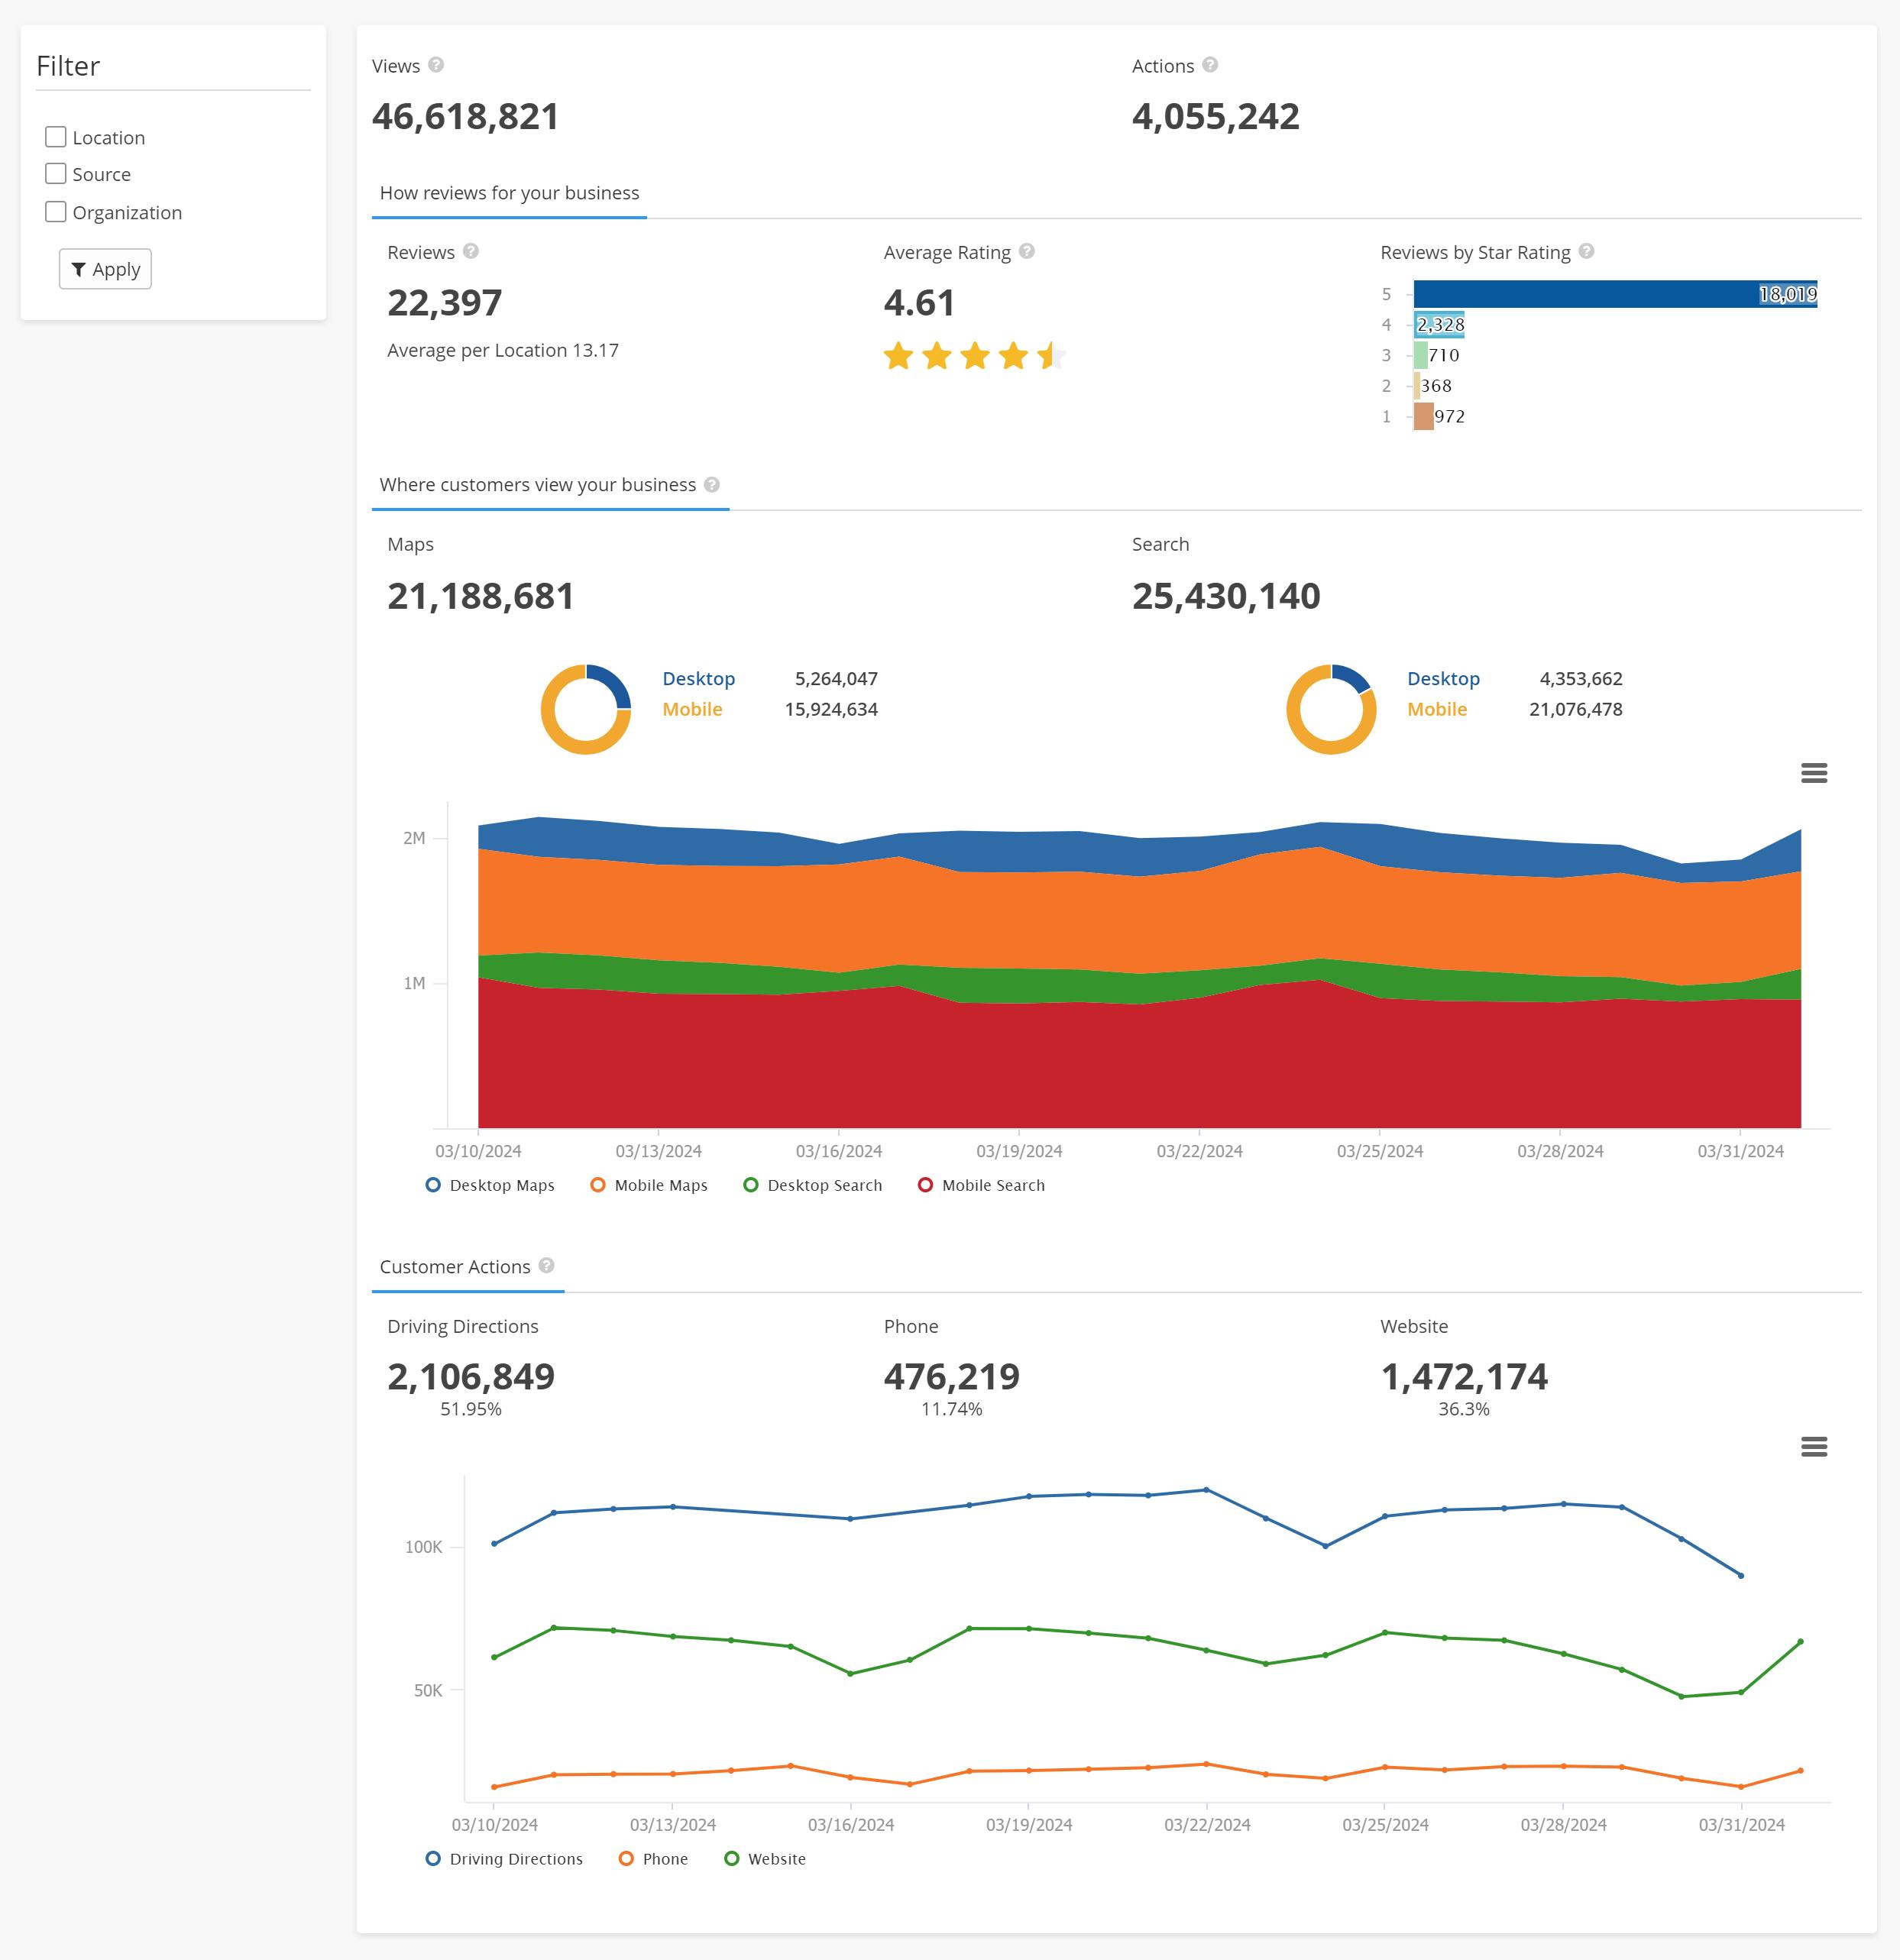The image size is (1900, 1960).
Task: Toggle the Phone line in the legend
Action: 653,1859
